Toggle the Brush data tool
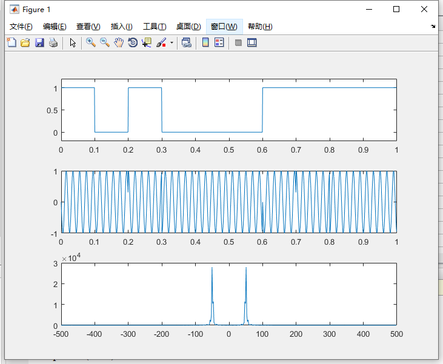The height and width of the screenshot is (364, 443). (x=161, y=42)
